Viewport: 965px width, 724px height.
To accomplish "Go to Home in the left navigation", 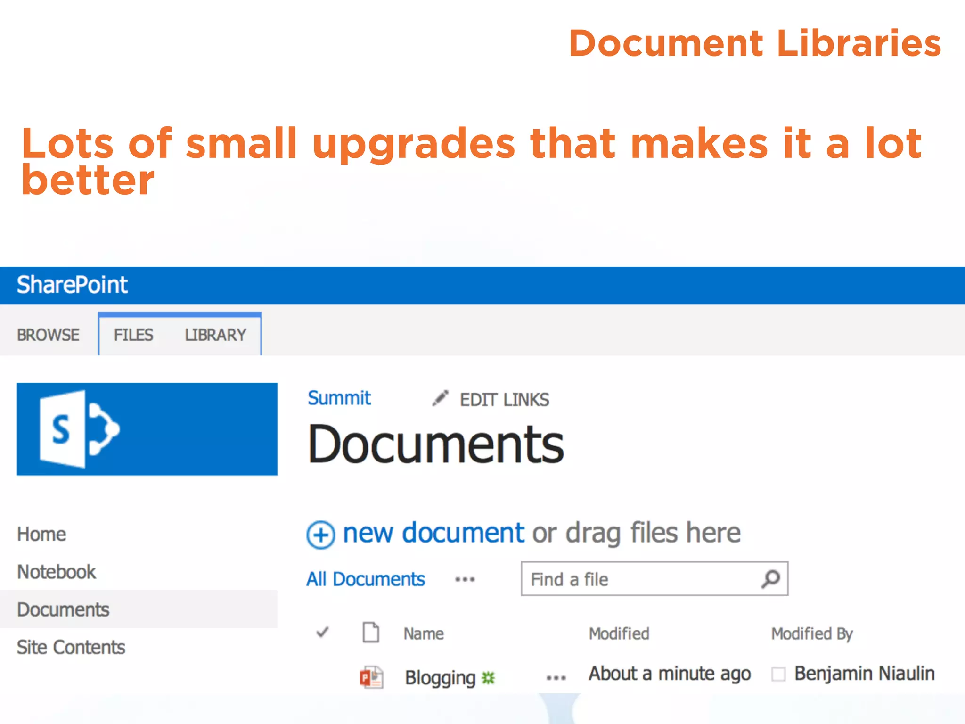I will tap(41, 535).
